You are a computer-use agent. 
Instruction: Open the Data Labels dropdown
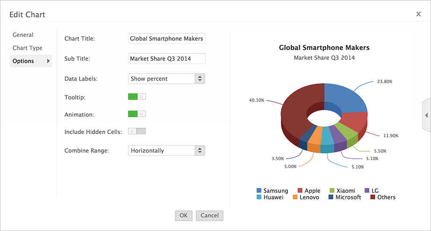[166, 79]
